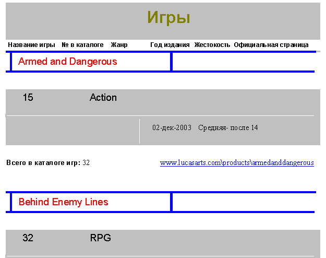This screenshot has width=326, height=258.
Task: Select the 'Armed and Dangerous' game title
Action: click(68, 62)
